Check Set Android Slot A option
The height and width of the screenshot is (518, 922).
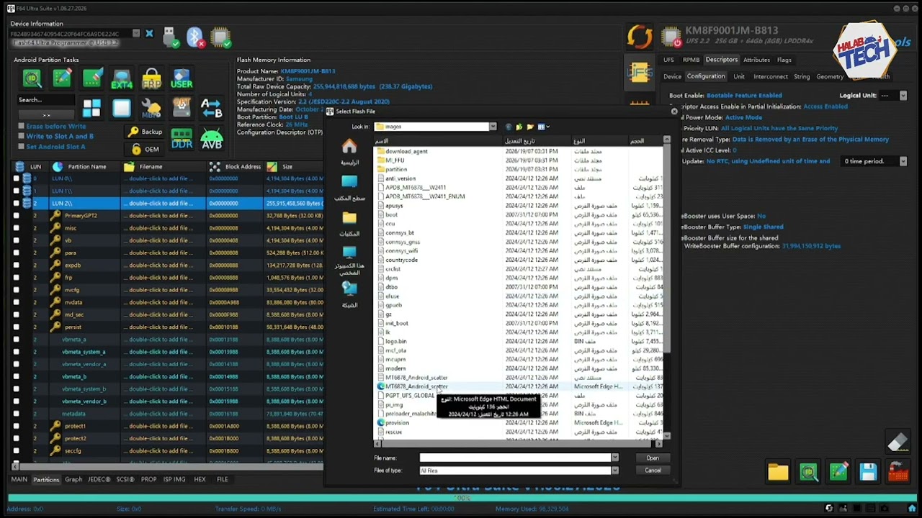[22, 146]
